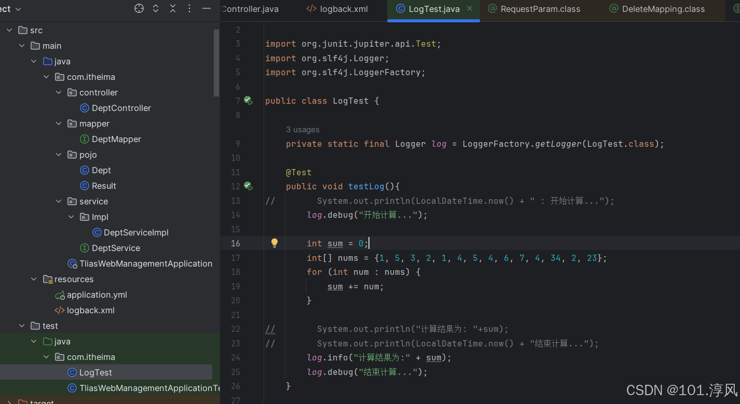
Task: Collapse the test folder
Action: (x=22, y=326)
